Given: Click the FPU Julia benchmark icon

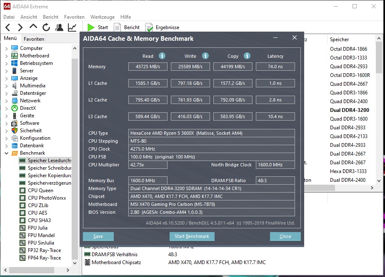Looking at the screenshot, I should pos(22,228).
